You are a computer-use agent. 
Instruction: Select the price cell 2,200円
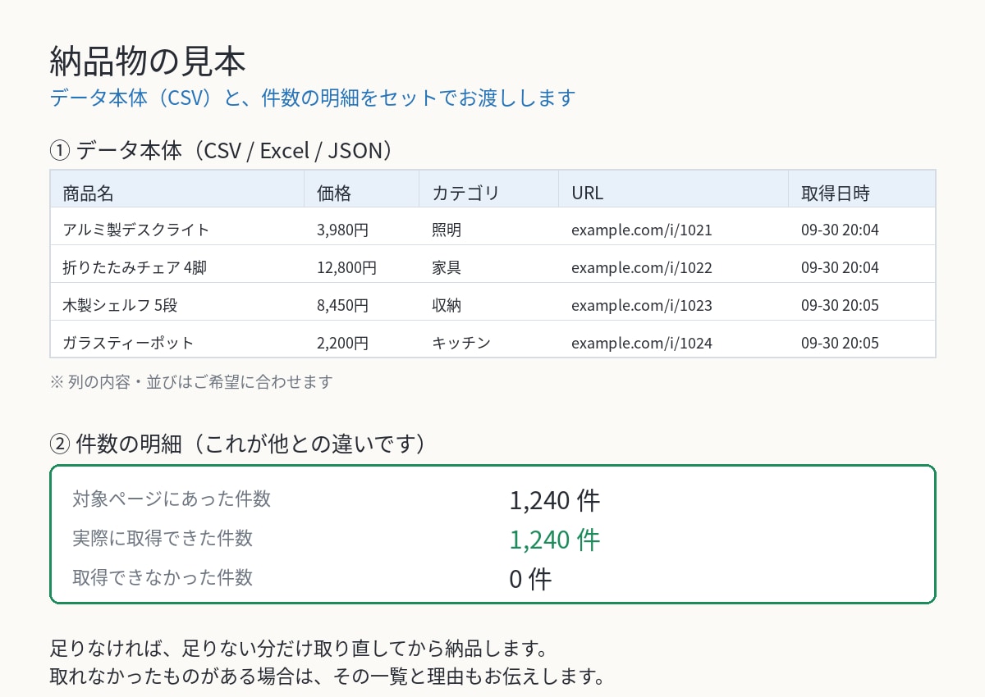[x=342, y=343]
